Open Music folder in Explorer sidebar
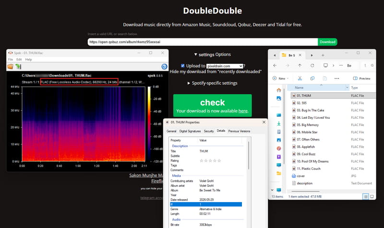 pos(279,149)
